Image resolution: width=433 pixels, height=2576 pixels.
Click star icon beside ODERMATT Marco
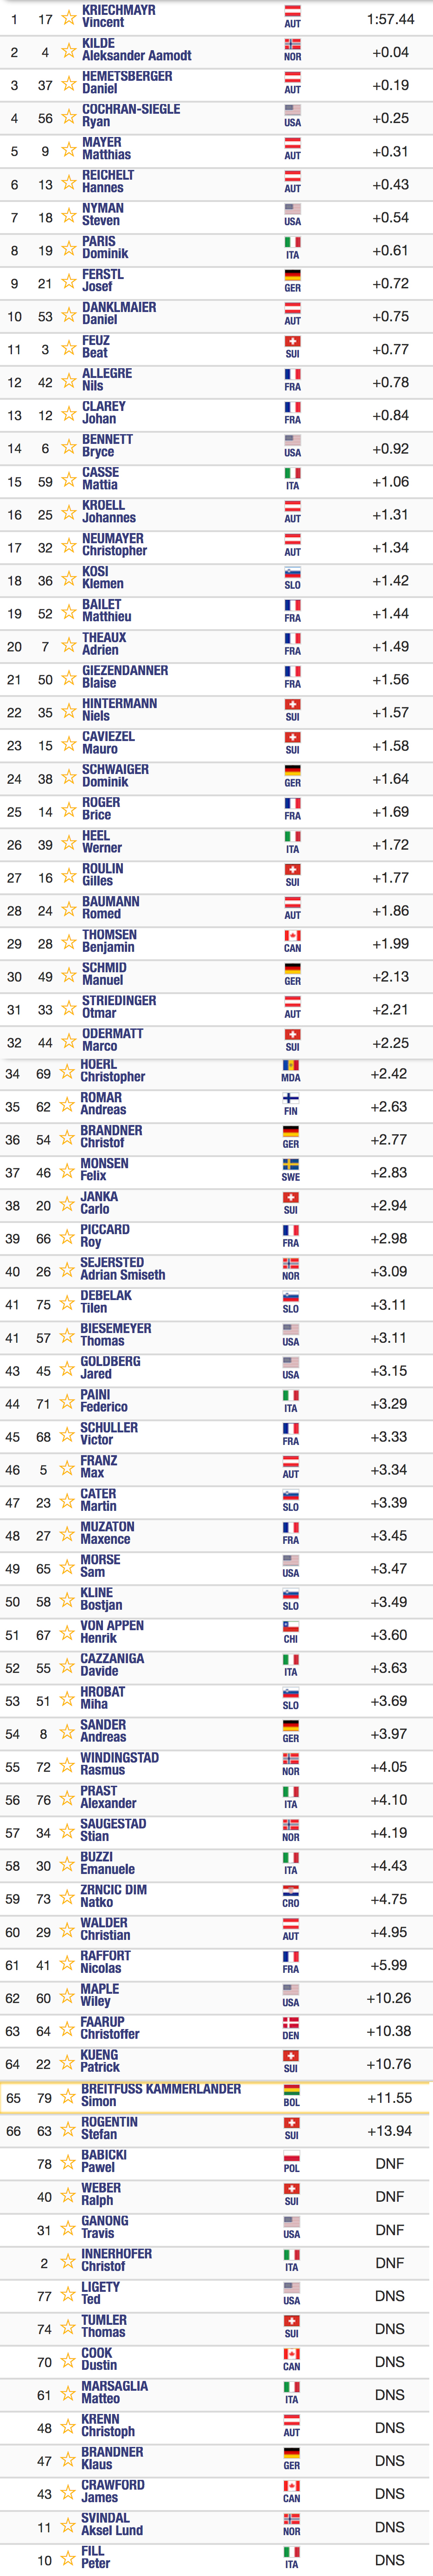(69, 1041)
